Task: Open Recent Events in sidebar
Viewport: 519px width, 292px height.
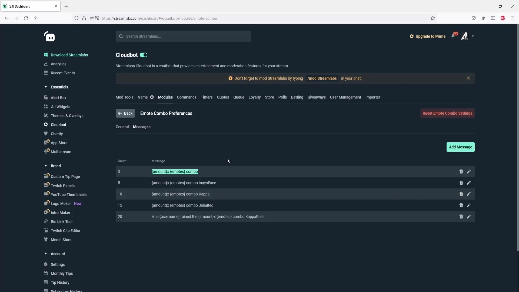Action: tap(63, 73)
